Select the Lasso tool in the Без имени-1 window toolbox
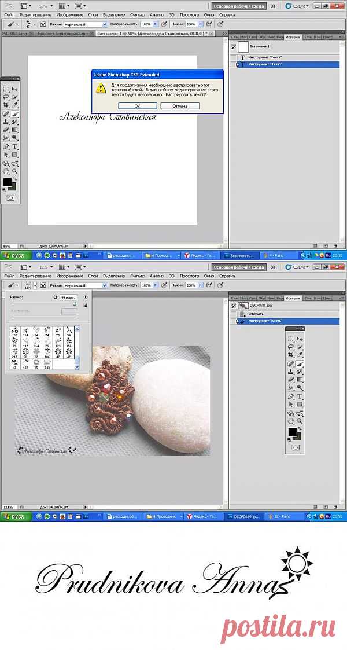This screenshot has height=650, width=347. (6, 97)
